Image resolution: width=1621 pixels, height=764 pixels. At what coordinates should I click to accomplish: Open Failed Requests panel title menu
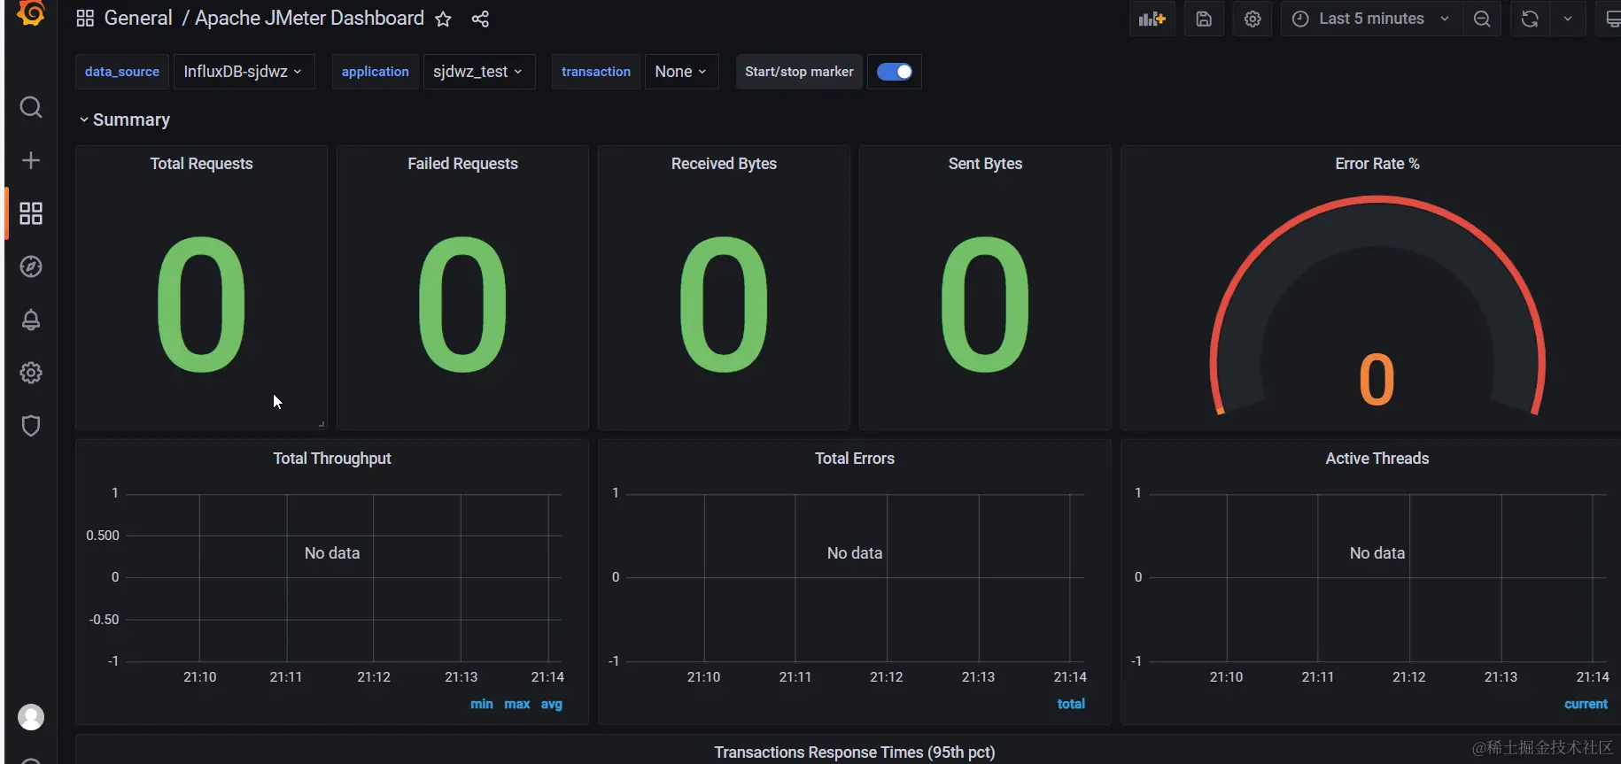pos(462,164)
